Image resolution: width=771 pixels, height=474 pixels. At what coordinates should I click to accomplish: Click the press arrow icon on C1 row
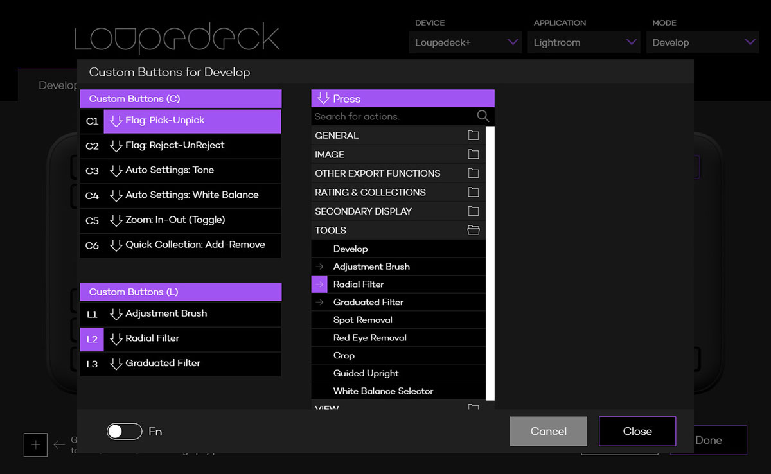tap(116, 121)
